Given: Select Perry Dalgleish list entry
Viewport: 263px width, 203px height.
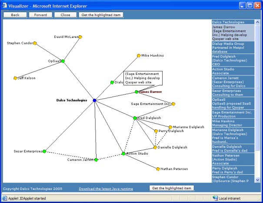Looking at the screenshot, I should 233,170.
